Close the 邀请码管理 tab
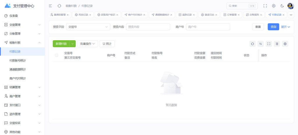Image resolution: width=298 pixels, height=135 pixels. (x=68, y=15)
